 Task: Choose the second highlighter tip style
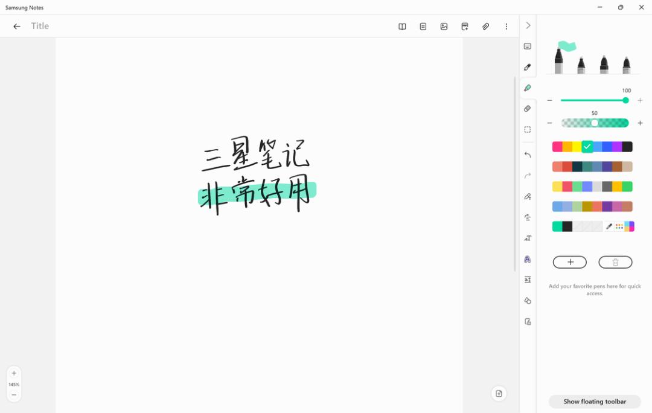[581, 65]
